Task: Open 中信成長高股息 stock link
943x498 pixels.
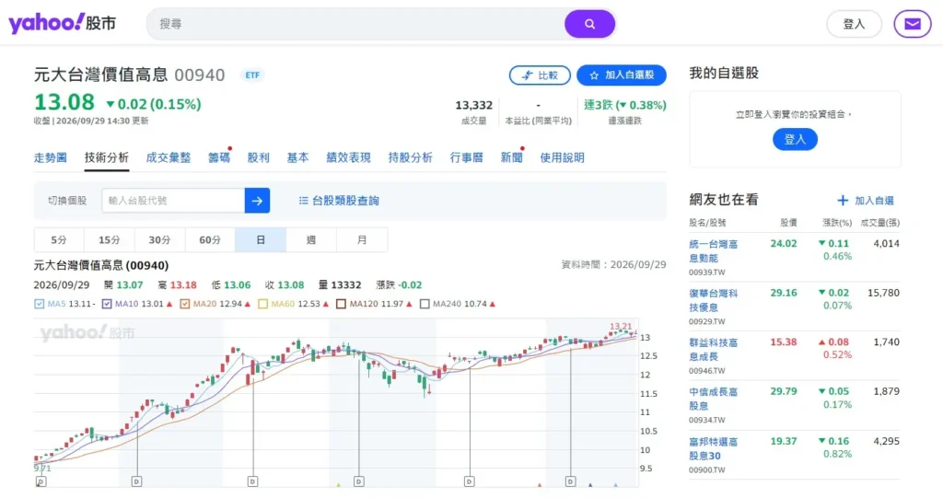Action: pyautogui.click(x=714, y=399)
